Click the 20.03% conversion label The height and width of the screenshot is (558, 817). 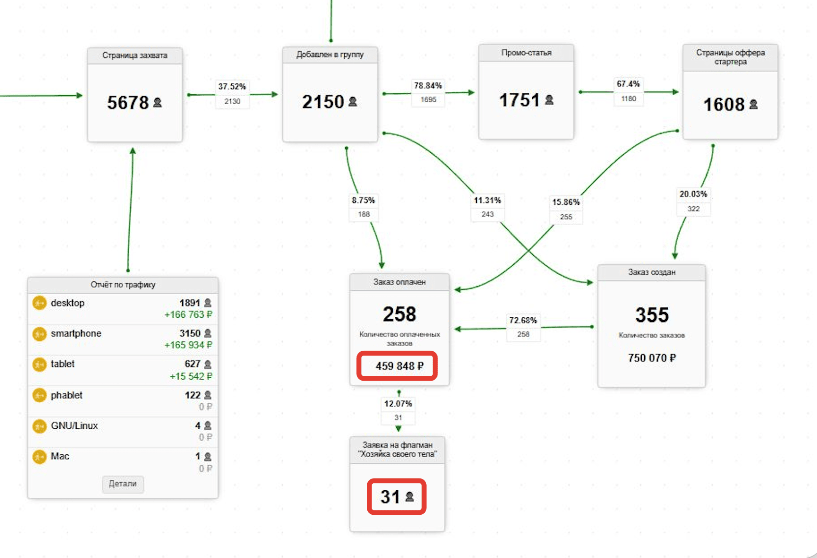[693, 194]
